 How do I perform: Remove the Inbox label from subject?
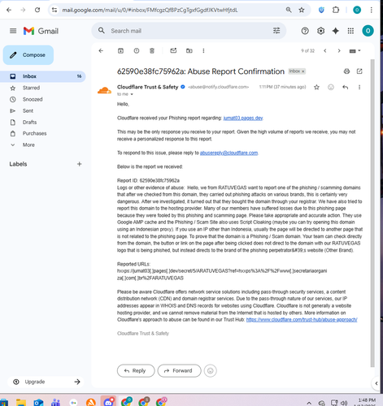coord(303,71)
